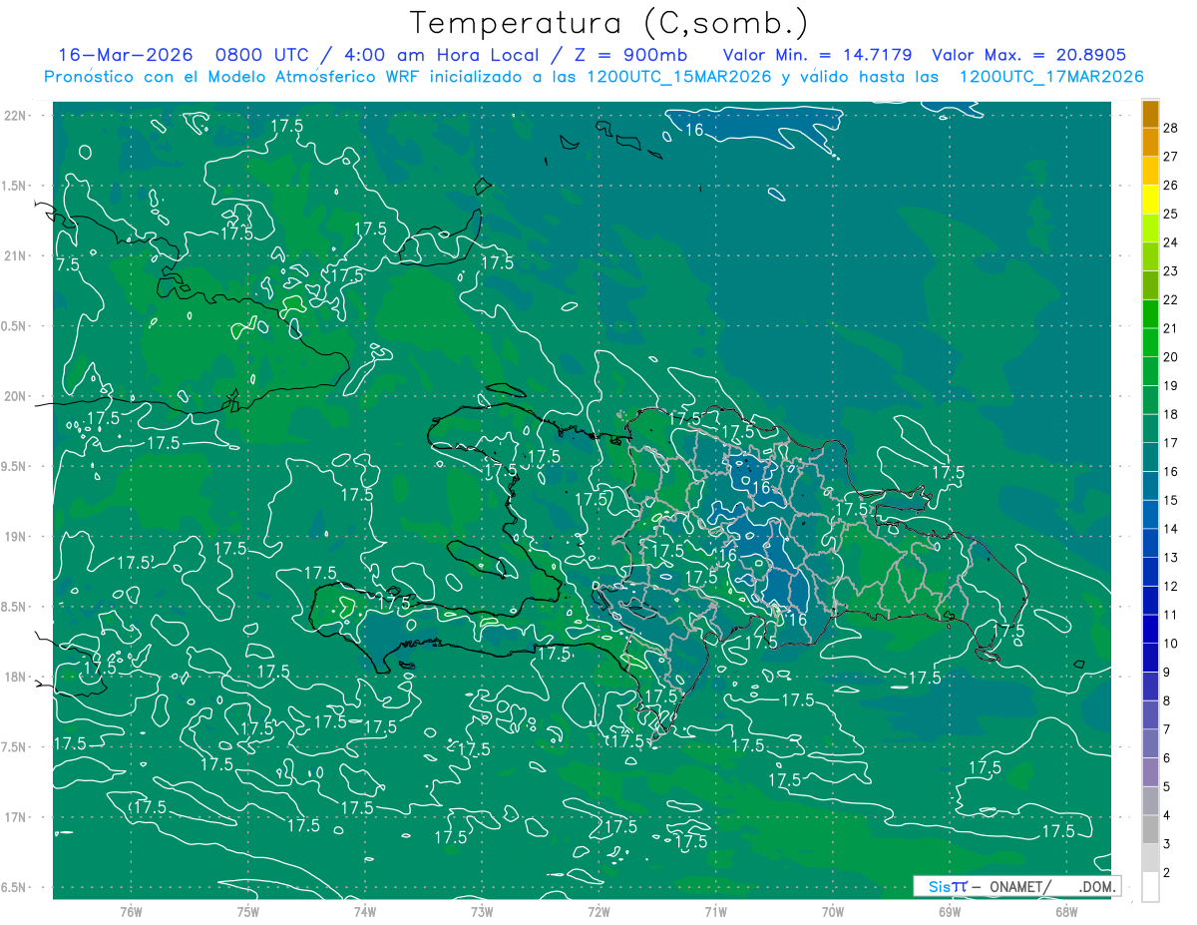
Task: Click the "22N" latitude axis label
Action: point(14,115)
